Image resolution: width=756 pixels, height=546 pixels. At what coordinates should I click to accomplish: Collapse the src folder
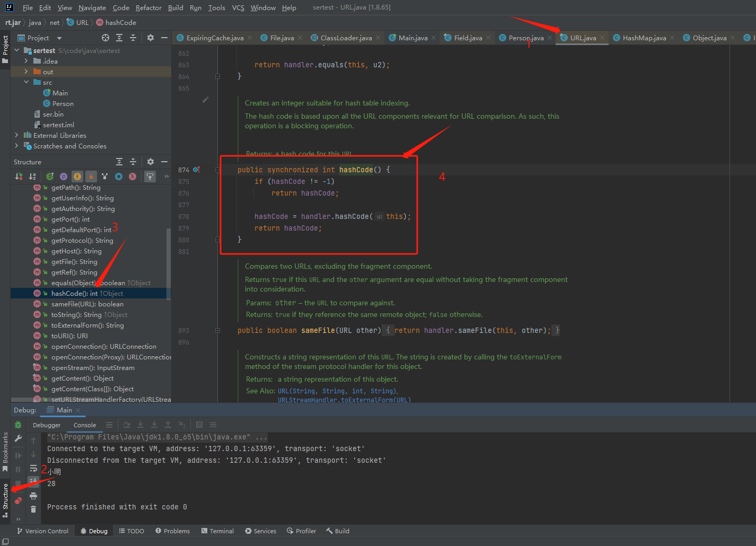tap(27, 82)
